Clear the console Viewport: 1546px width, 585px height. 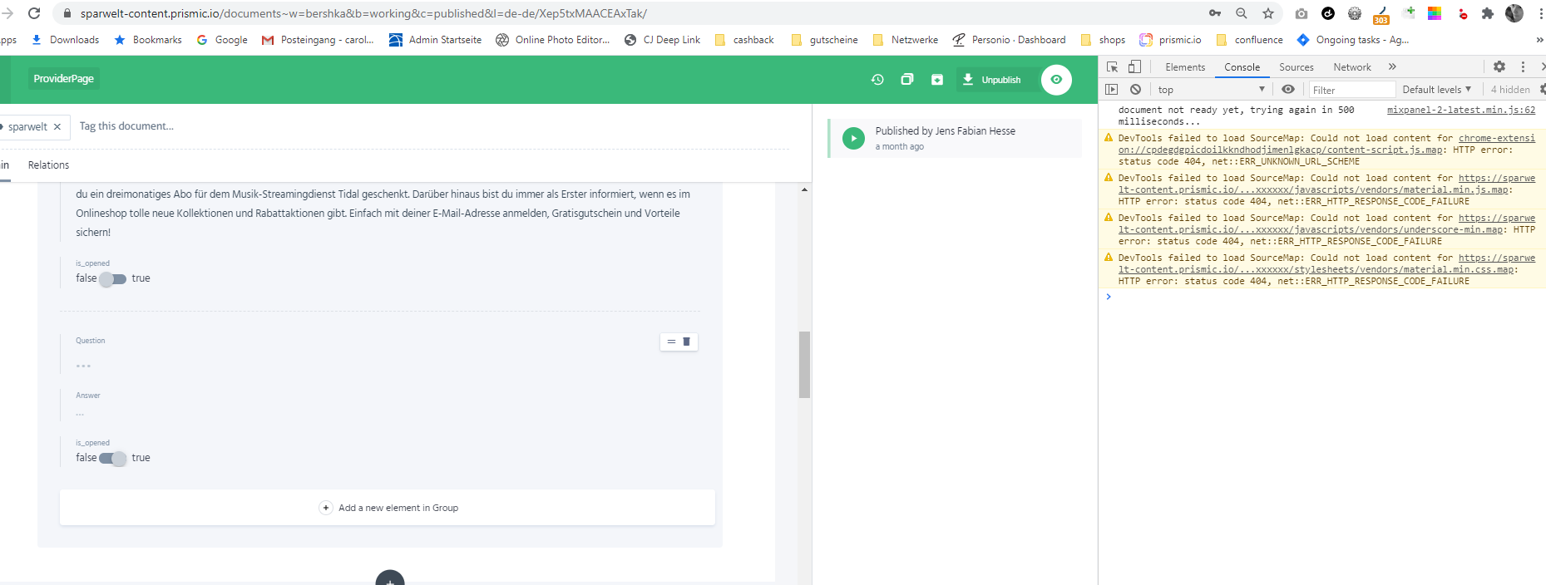point(1135,90)
